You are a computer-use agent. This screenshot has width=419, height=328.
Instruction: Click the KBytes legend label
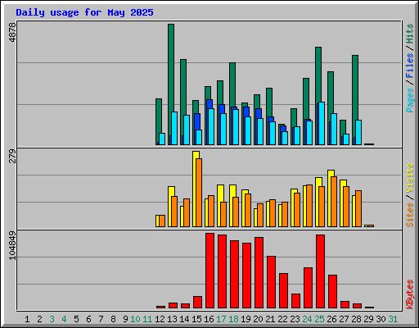coord(410,294)
